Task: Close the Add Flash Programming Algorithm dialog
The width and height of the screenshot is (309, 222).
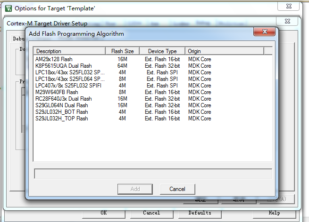Action: 264,32
